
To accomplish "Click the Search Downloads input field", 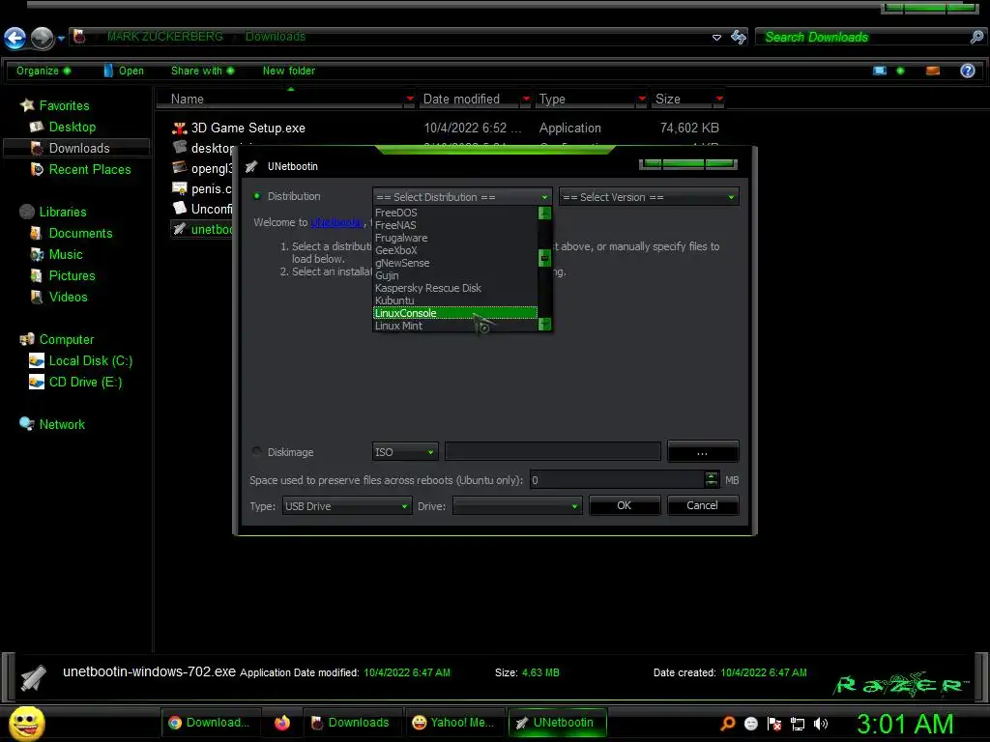I will point(863,38).
